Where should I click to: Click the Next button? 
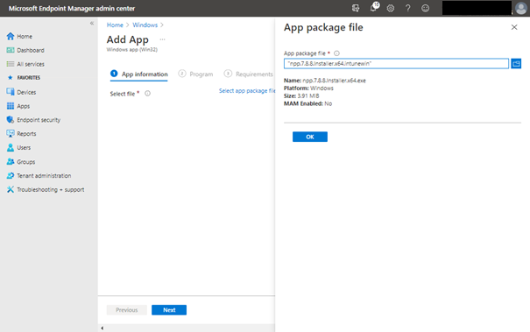click(x=169, y=310)
